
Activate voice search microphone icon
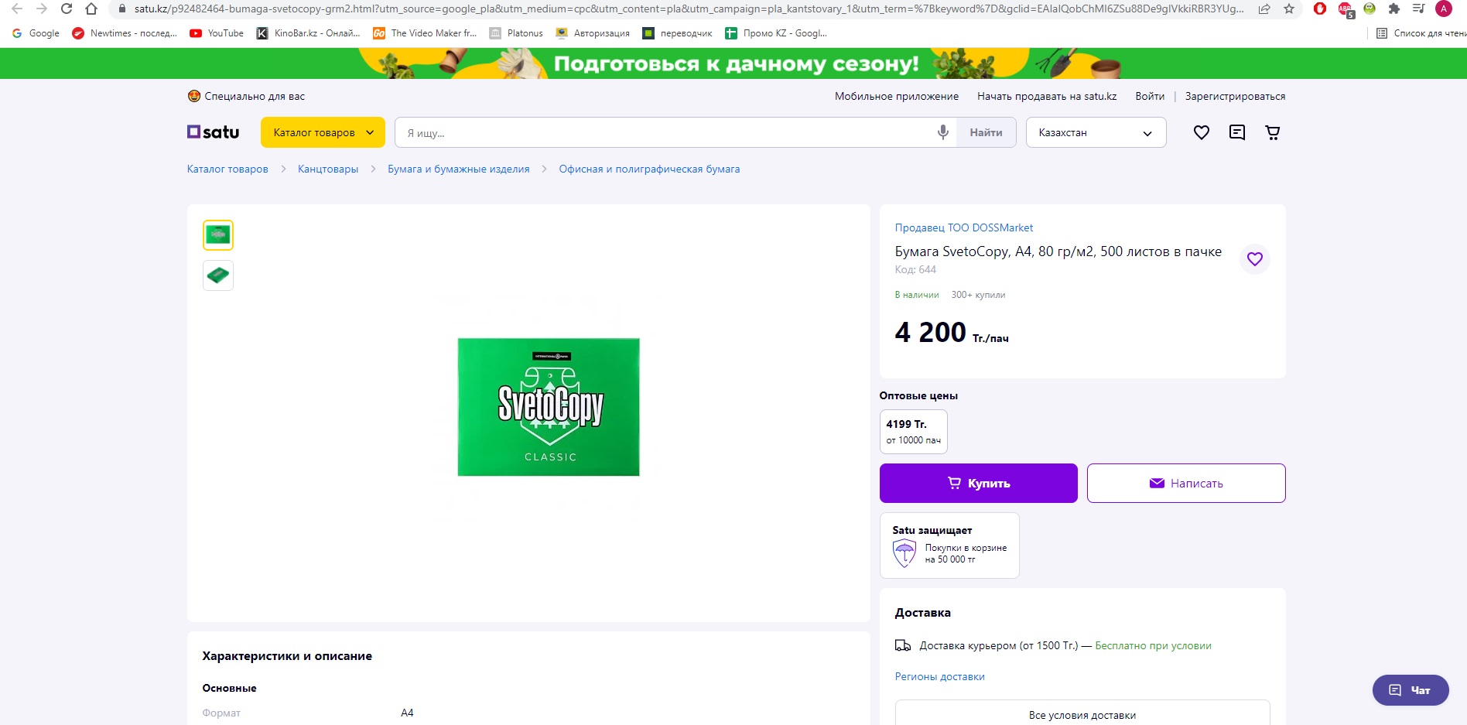pyautogui.click(x=942, y=132)
